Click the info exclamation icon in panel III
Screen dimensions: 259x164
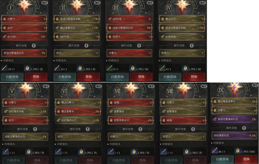139,46
